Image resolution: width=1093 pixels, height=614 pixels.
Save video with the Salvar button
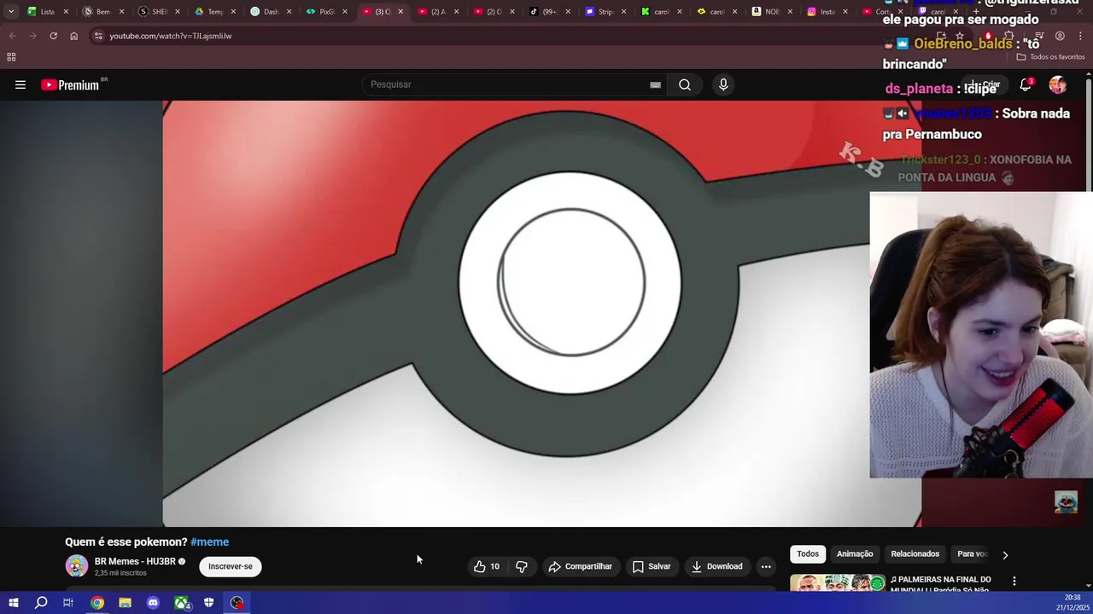click(652, 566)
